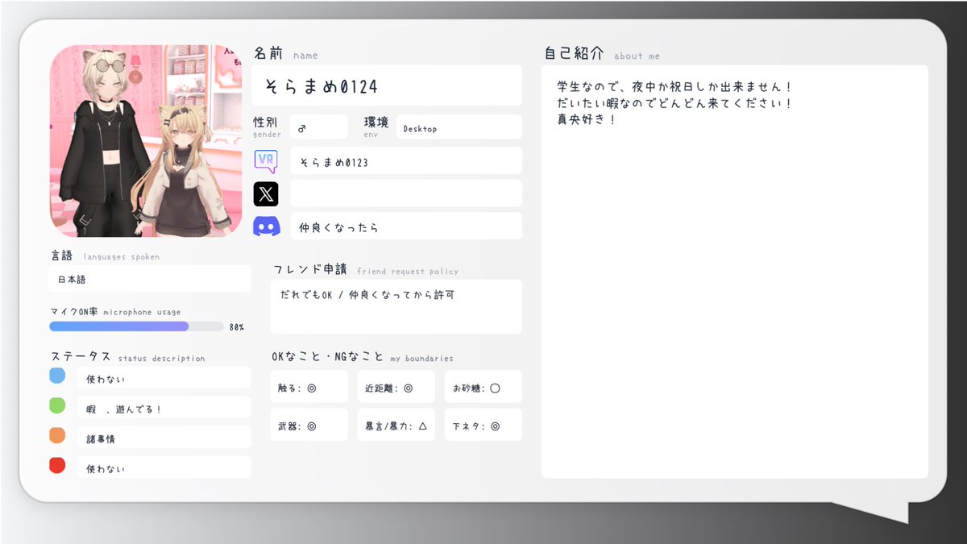Click the 自己紹介 about me heading
Image resolution: width=967 pixels, height=544 pixels.
[602, 53]
